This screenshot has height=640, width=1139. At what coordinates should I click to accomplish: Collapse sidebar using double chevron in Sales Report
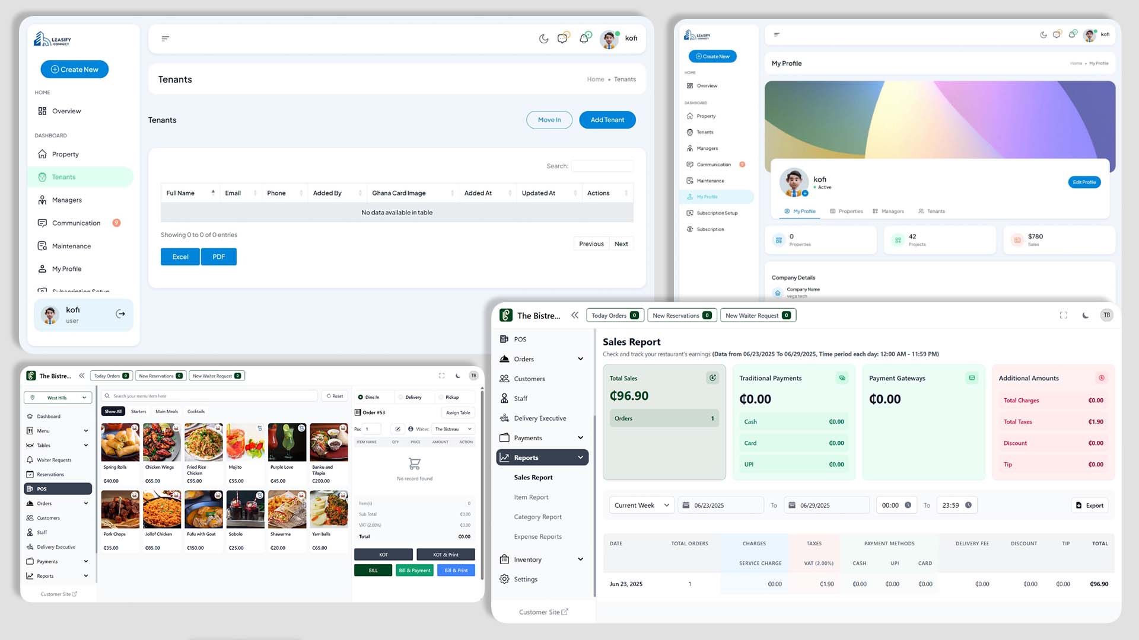coord(575,315)
